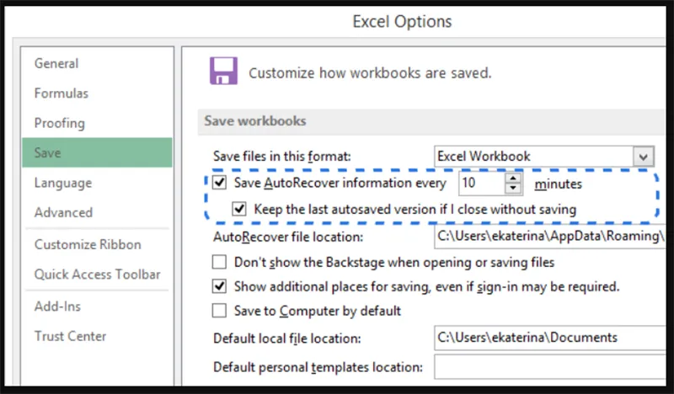This screenshot has height=394, width=674.
Task: Enable Save to Computer by default checkbox
Action: pos(219,310)
